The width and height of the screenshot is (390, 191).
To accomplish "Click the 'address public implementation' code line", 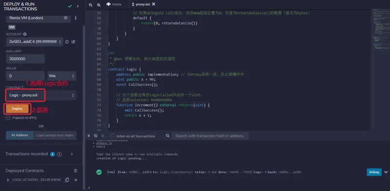I will 147,75.
